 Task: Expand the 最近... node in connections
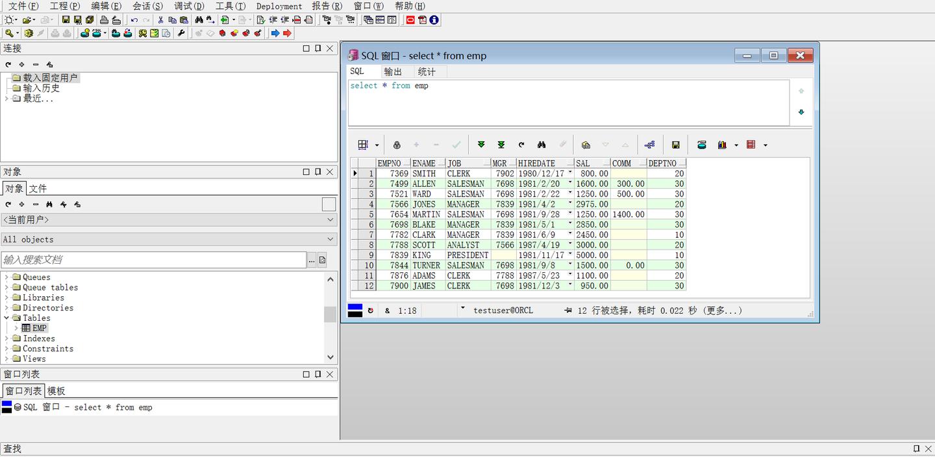(x=6, y=99)
